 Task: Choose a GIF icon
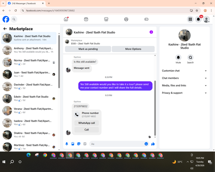tap(85, 144)
